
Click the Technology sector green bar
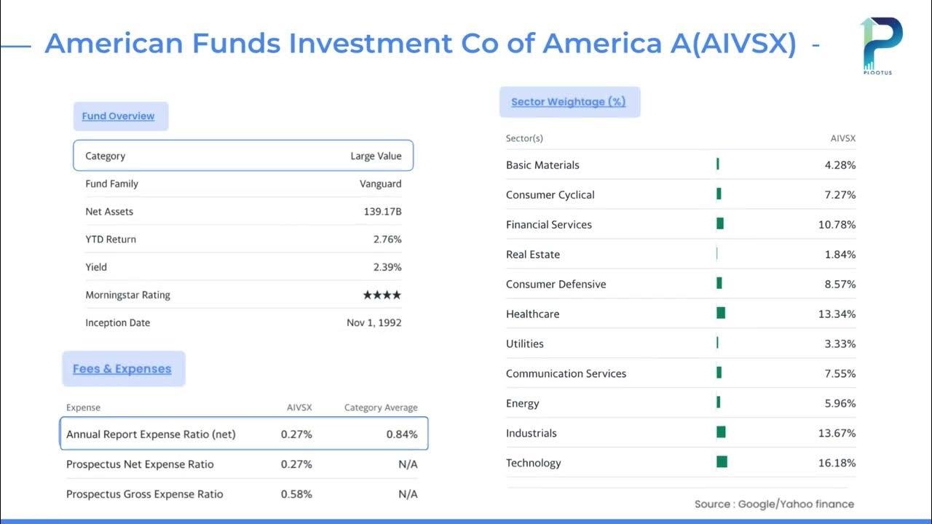722,462
